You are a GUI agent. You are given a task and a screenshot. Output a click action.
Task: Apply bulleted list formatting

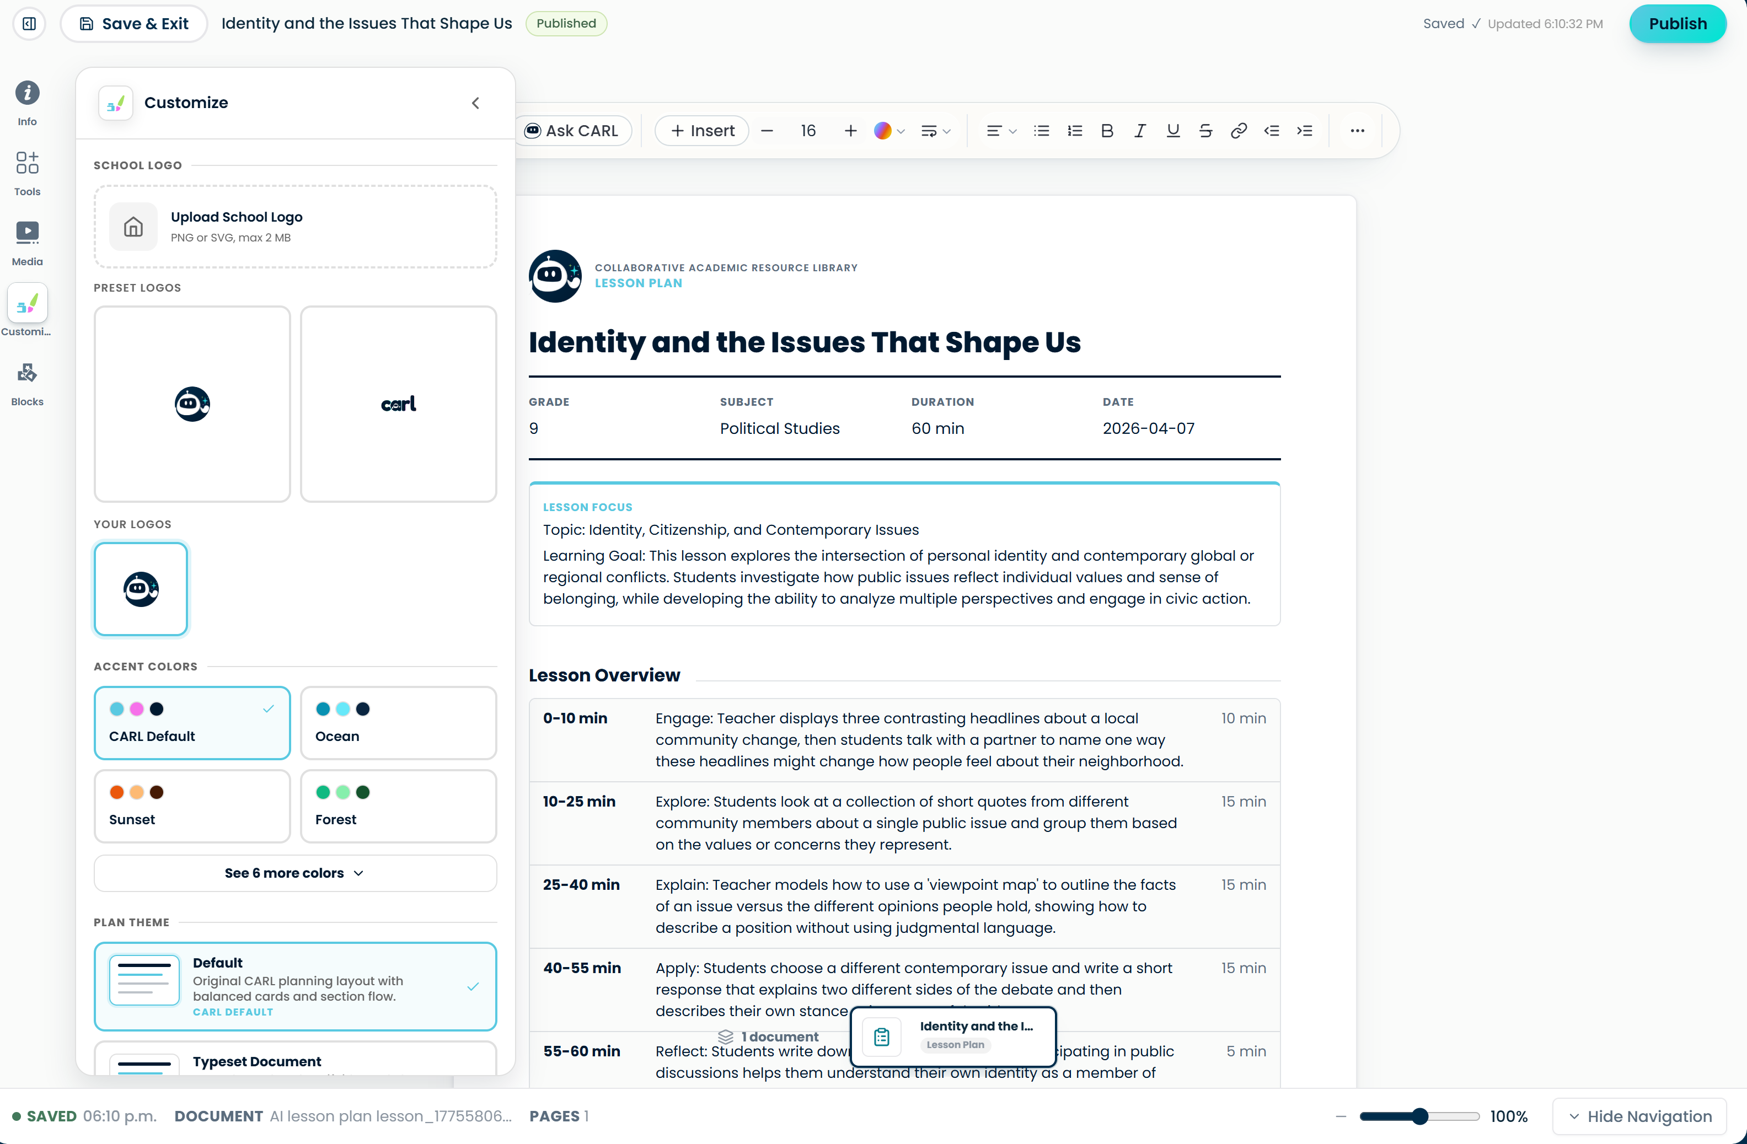pyautogui.click(x=1041, y=131)
